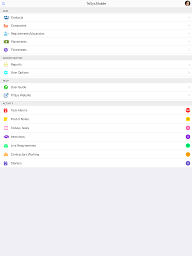The width and height of the screenshot is (192, 256).
Task: Click the purple Interviews count badge
Action: click(x=188, y=136)
